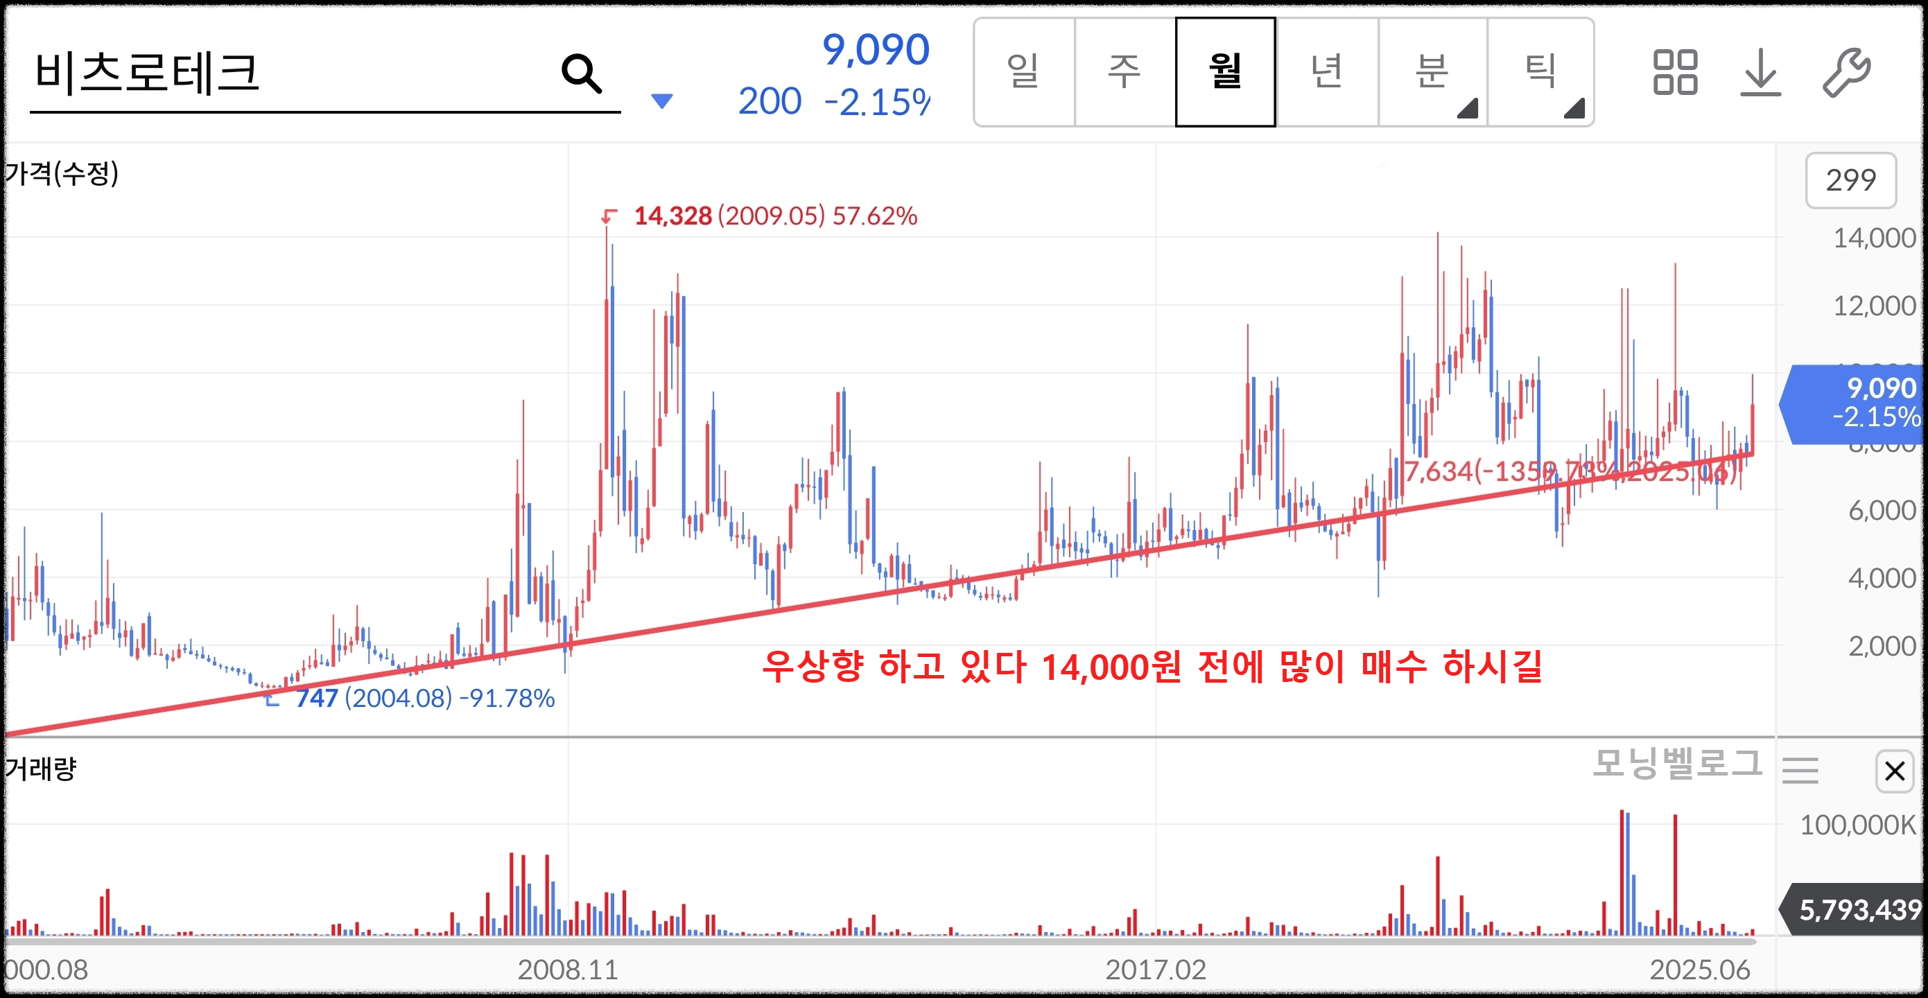Switch to the 주 weekly chart
The image size is (1928, 998).
tap(1124, 73)
